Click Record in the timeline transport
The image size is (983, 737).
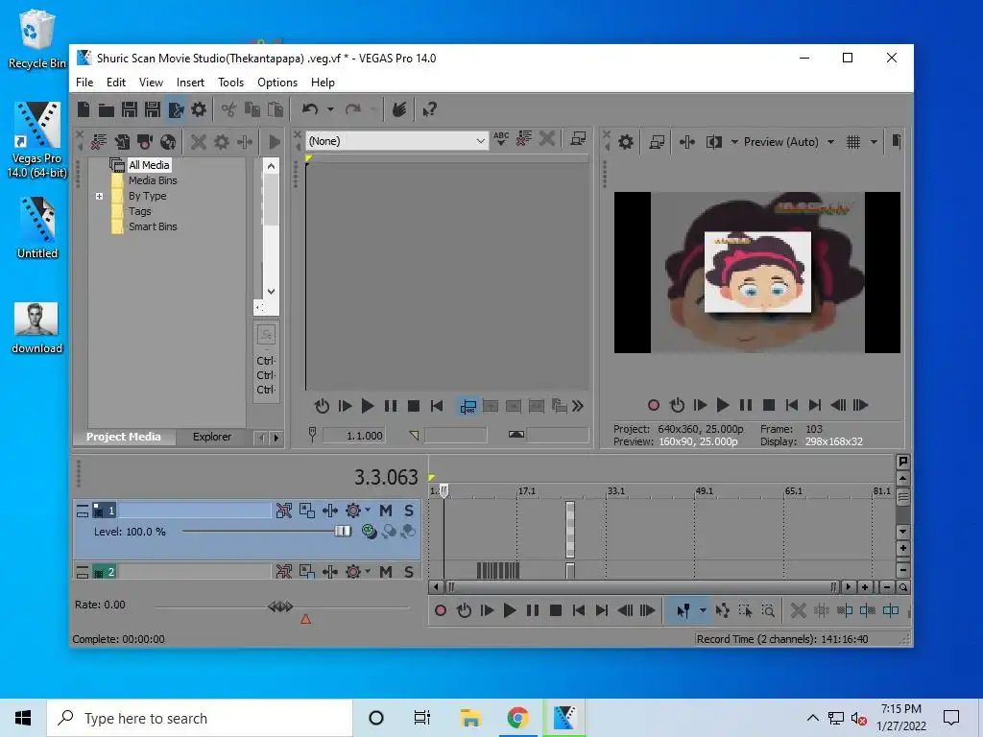(441, 610)
